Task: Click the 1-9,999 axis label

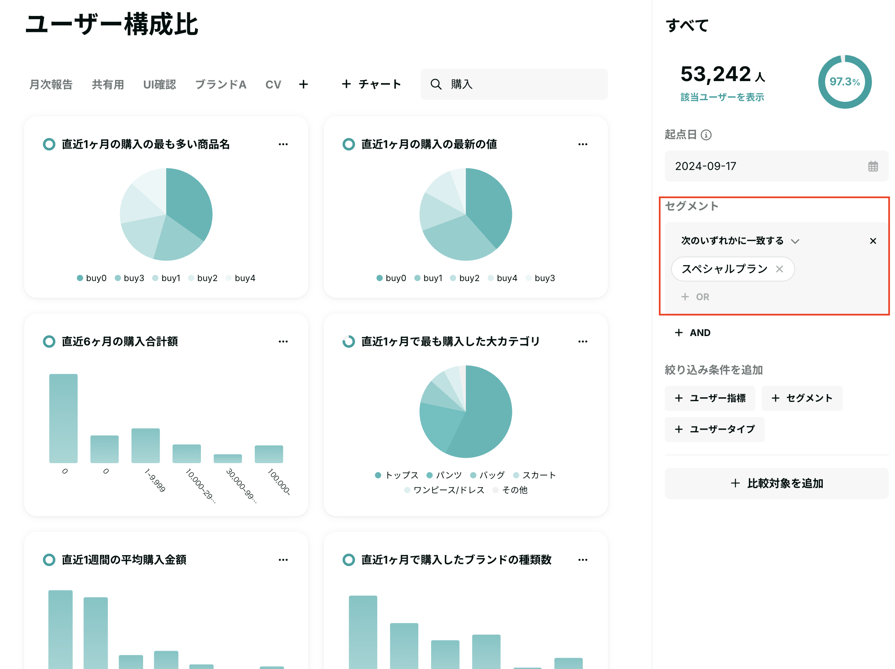Action: coord(155,480)
